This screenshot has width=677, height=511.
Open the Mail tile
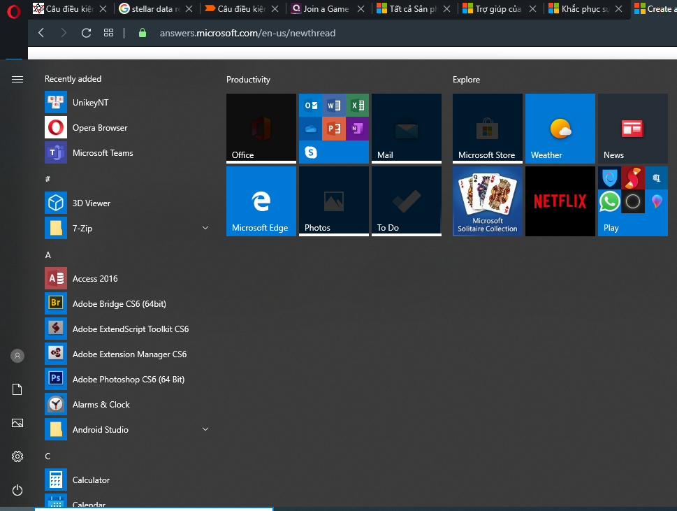click(407, 129)
